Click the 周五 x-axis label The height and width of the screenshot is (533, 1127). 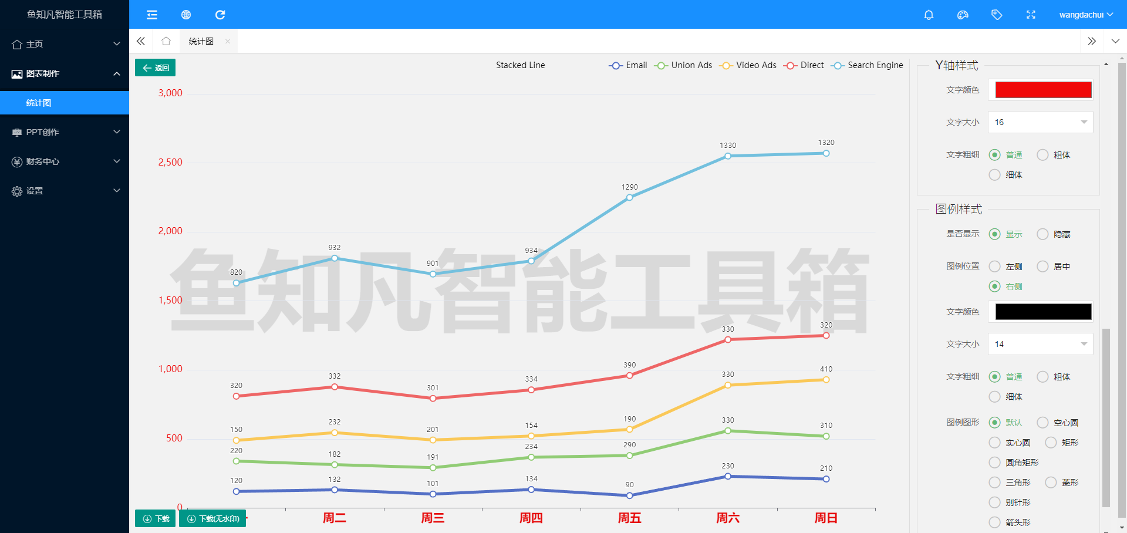coord(629,518)
